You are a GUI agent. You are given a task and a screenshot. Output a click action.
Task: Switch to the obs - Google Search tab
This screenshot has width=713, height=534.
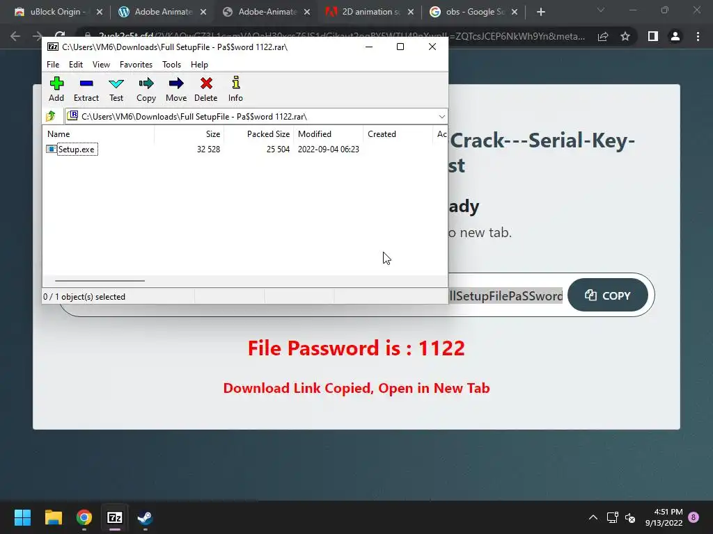(473, 12)
